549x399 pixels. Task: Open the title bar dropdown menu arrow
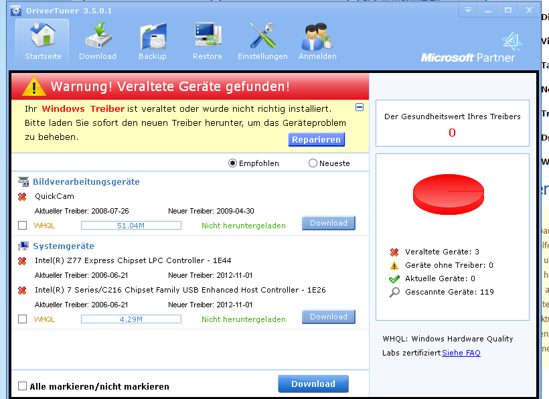[x=468, y=10]
